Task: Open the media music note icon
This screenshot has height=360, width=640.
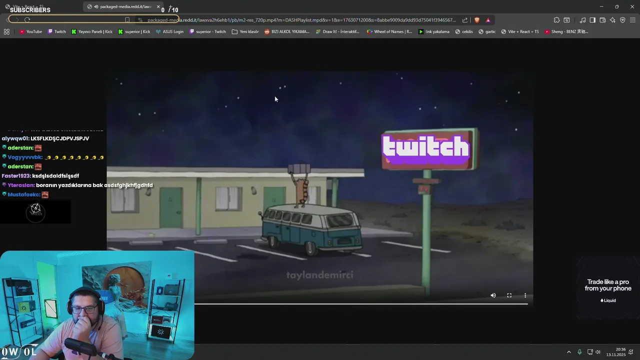Action: 582,20
